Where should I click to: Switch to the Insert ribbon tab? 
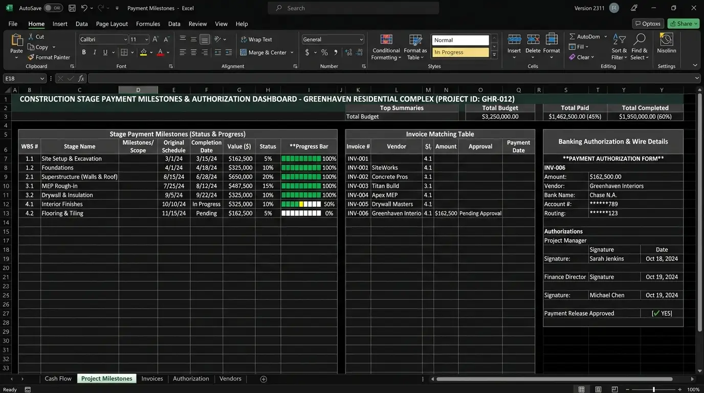pyautogui.click(x=60, y=24)
